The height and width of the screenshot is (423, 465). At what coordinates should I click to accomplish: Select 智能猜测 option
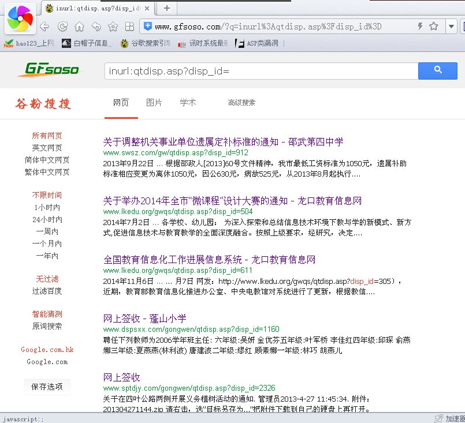click(47, 315)
